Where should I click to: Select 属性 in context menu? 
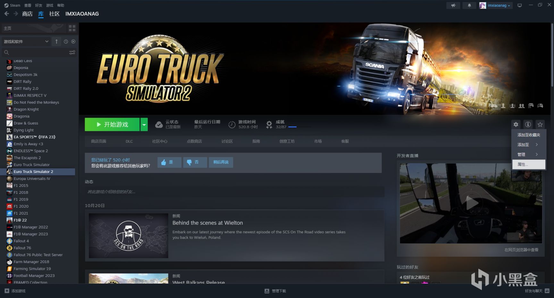529,164
